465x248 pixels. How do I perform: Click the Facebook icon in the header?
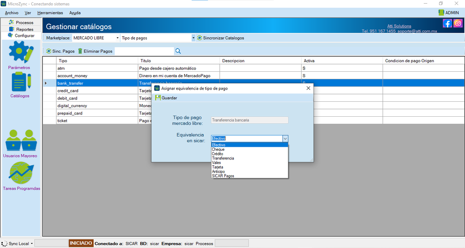point(447,23)
